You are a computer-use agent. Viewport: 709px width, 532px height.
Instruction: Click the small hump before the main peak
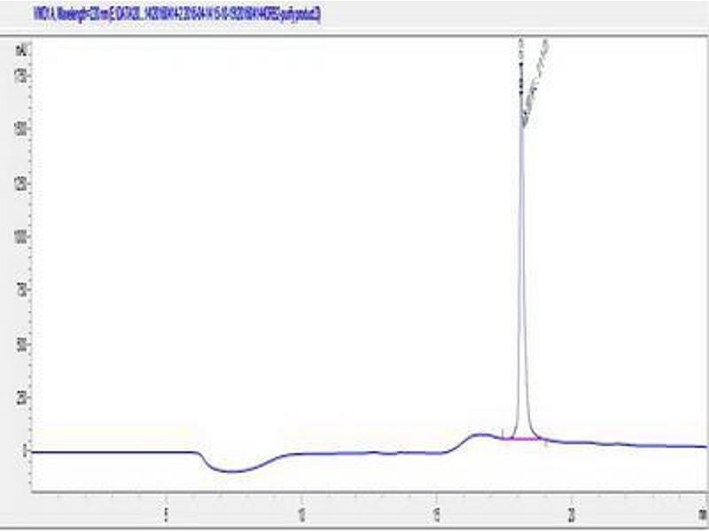(x=480, y=435)
